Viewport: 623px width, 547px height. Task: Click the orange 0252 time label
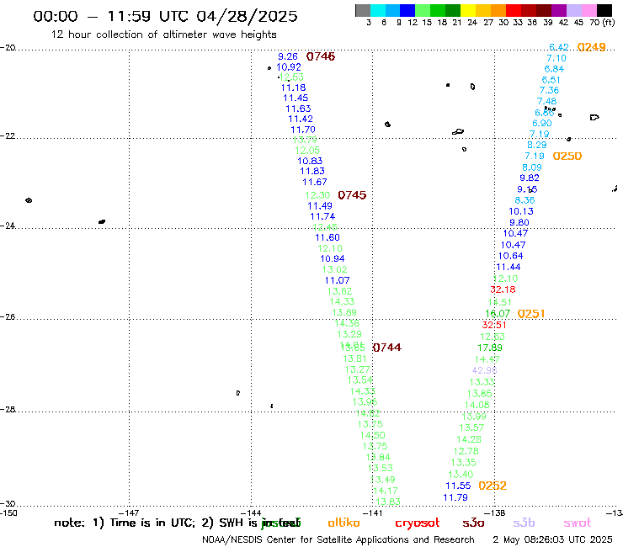tap(493, 486)
